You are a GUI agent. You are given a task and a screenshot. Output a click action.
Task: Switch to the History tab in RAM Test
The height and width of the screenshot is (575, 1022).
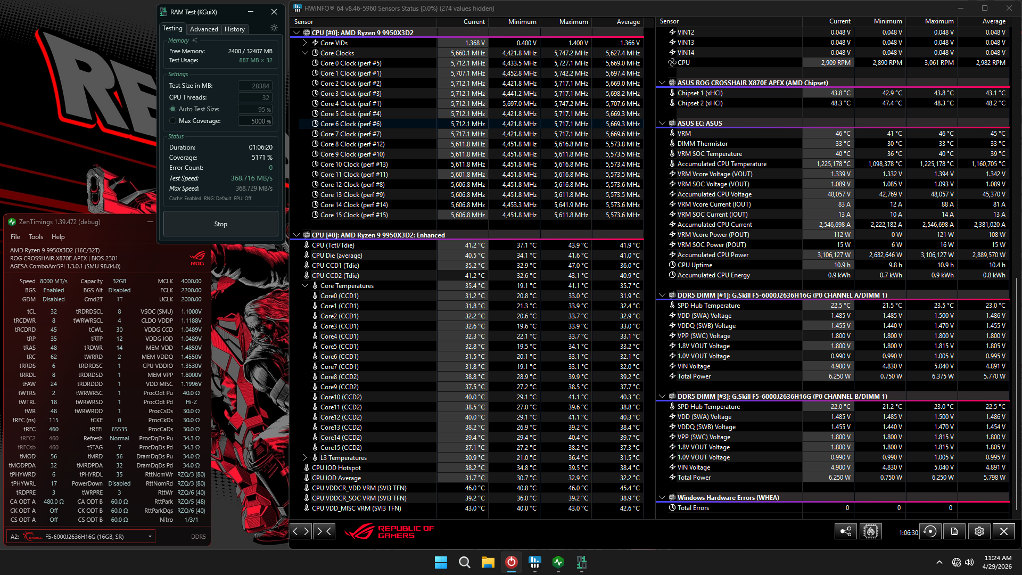[234, 29]
